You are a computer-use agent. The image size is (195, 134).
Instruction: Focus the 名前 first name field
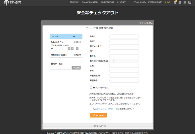pyautogui.click(x=124, y=36)
